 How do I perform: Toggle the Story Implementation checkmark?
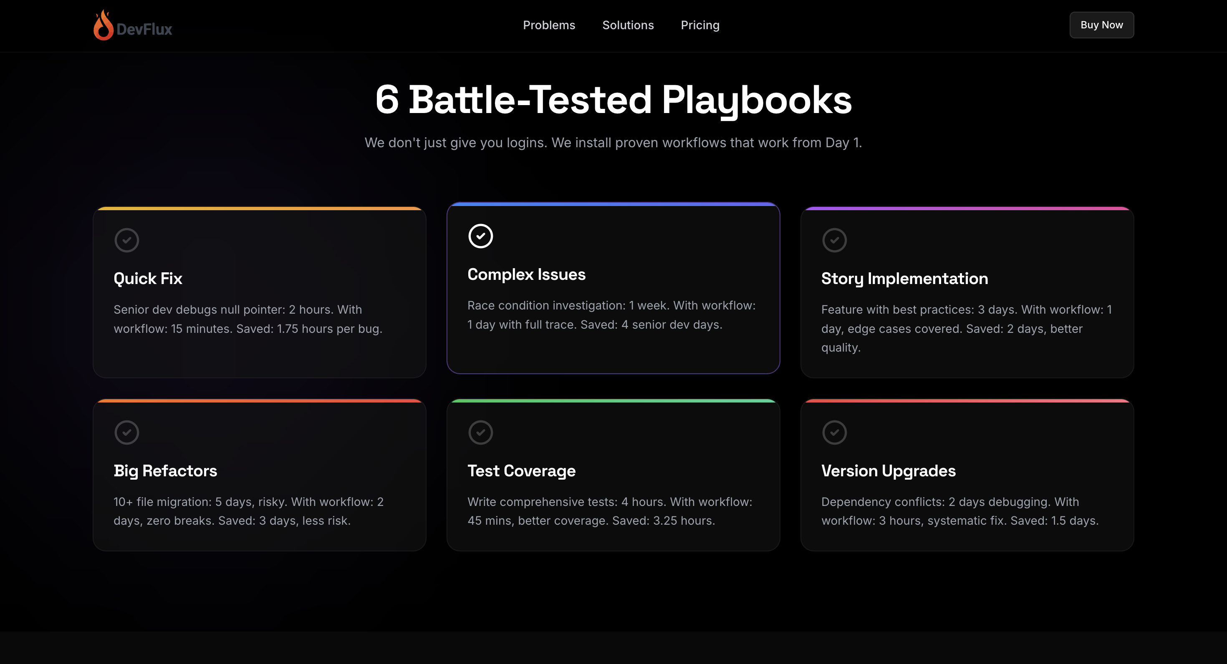coord(835,240)
